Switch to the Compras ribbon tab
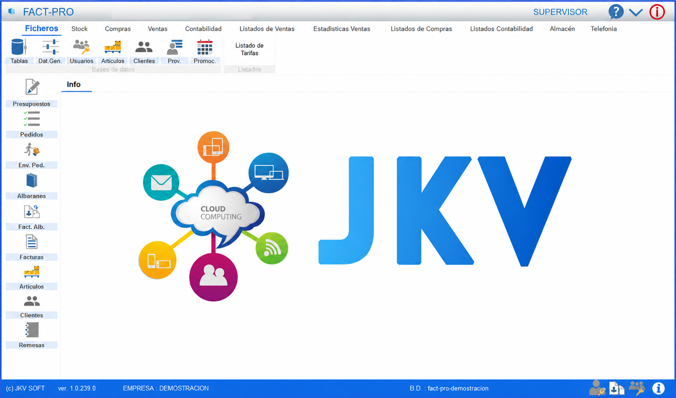Viewport: 676px width, 398px height. click(x=118, y=29)
